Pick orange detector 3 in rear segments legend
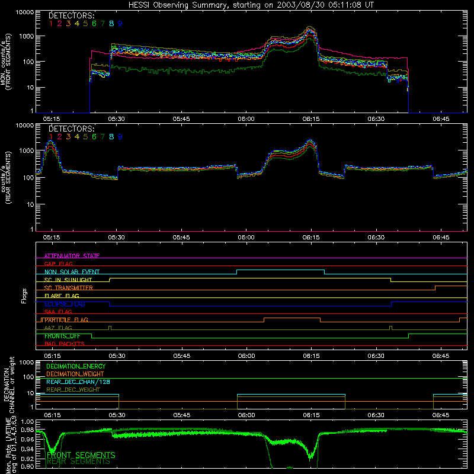This screenshot has height=474, width=474. point(68,137)
